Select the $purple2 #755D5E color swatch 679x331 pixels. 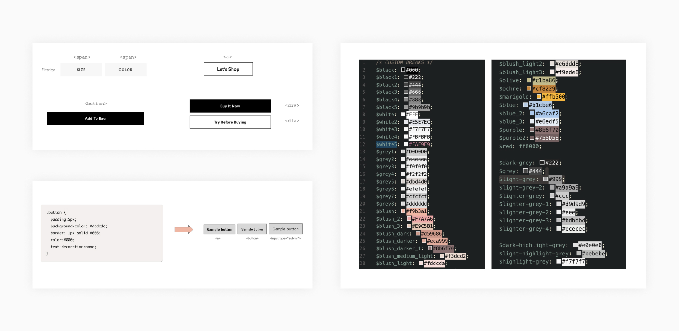click(x=532, y=138)
